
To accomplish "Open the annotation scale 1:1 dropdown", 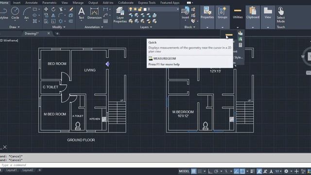I will (x=278, y=171).
